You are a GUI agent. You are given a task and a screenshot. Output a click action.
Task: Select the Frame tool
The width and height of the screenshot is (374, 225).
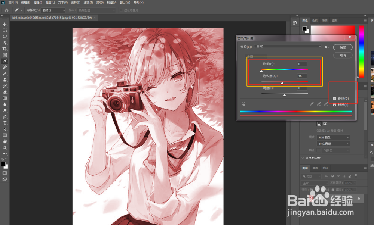pyautogui.click(x=5, y=55)
